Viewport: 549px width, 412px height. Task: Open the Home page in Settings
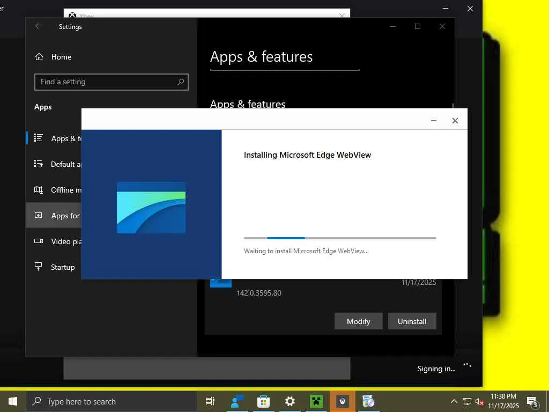53,57
